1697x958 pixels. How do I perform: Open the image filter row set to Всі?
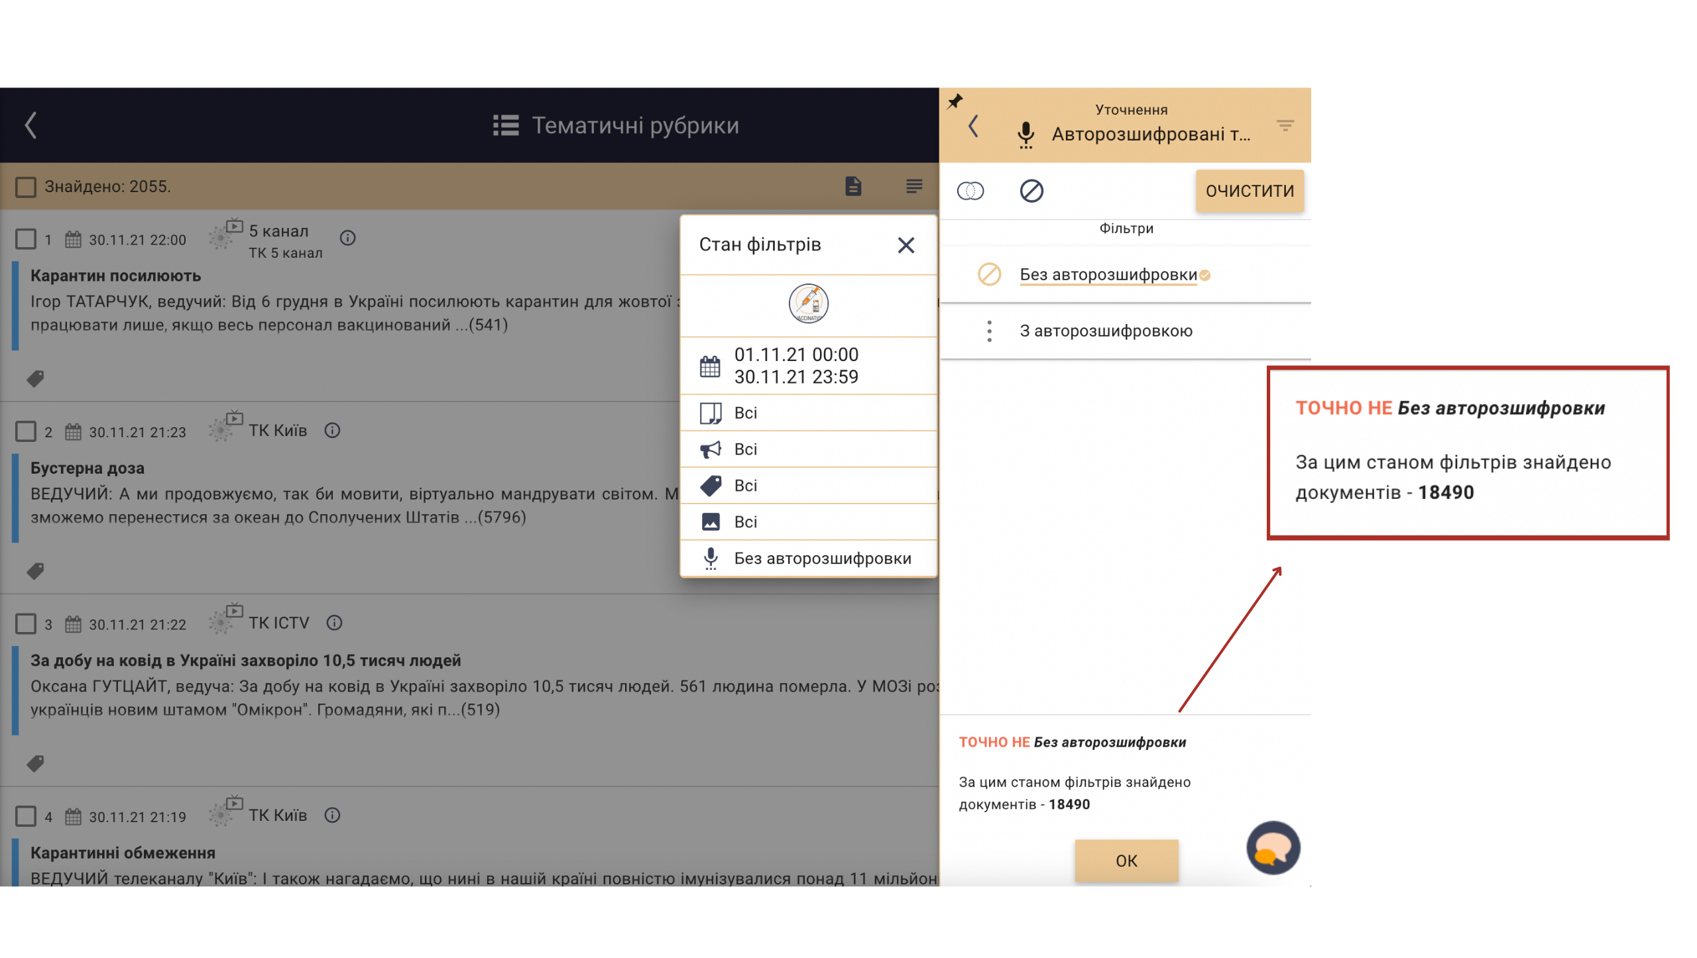click(809, 522)
